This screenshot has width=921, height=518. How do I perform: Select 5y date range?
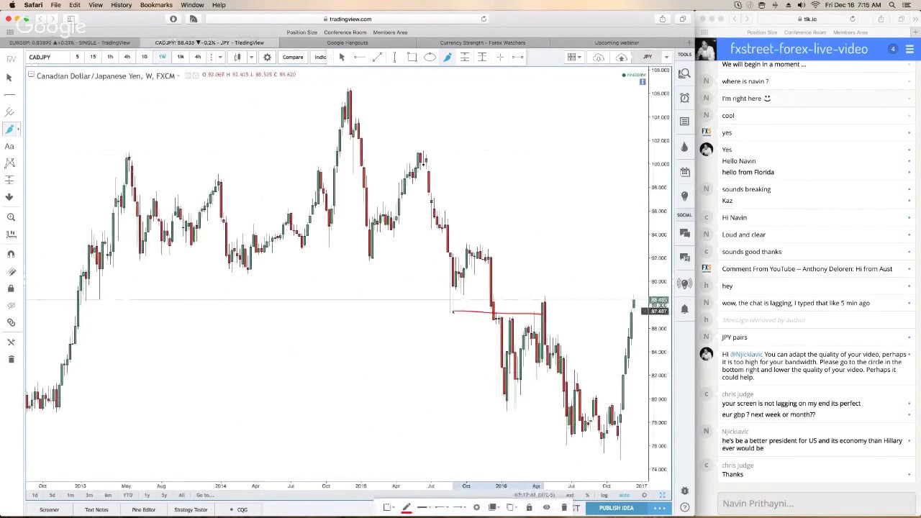click(x=164, y=495)
